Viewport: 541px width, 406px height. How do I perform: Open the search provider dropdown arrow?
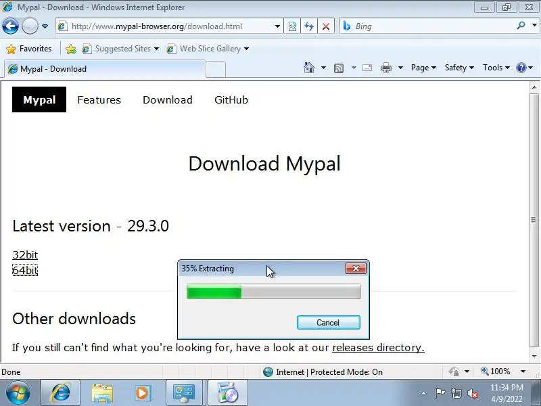click(x=534, y=26)
